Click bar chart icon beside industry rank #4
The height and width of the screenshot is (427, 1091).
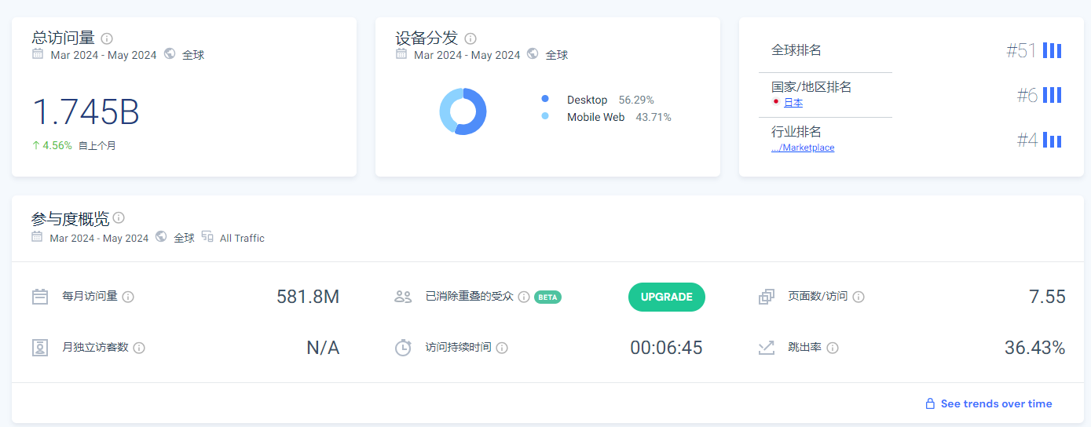point(1053,140)
